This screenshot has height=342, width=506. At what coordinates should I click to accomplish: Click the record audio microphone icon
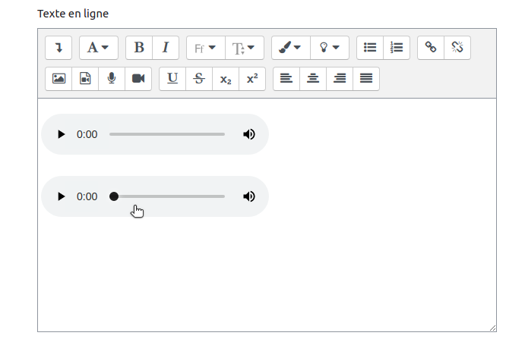(x=112, y=78)
